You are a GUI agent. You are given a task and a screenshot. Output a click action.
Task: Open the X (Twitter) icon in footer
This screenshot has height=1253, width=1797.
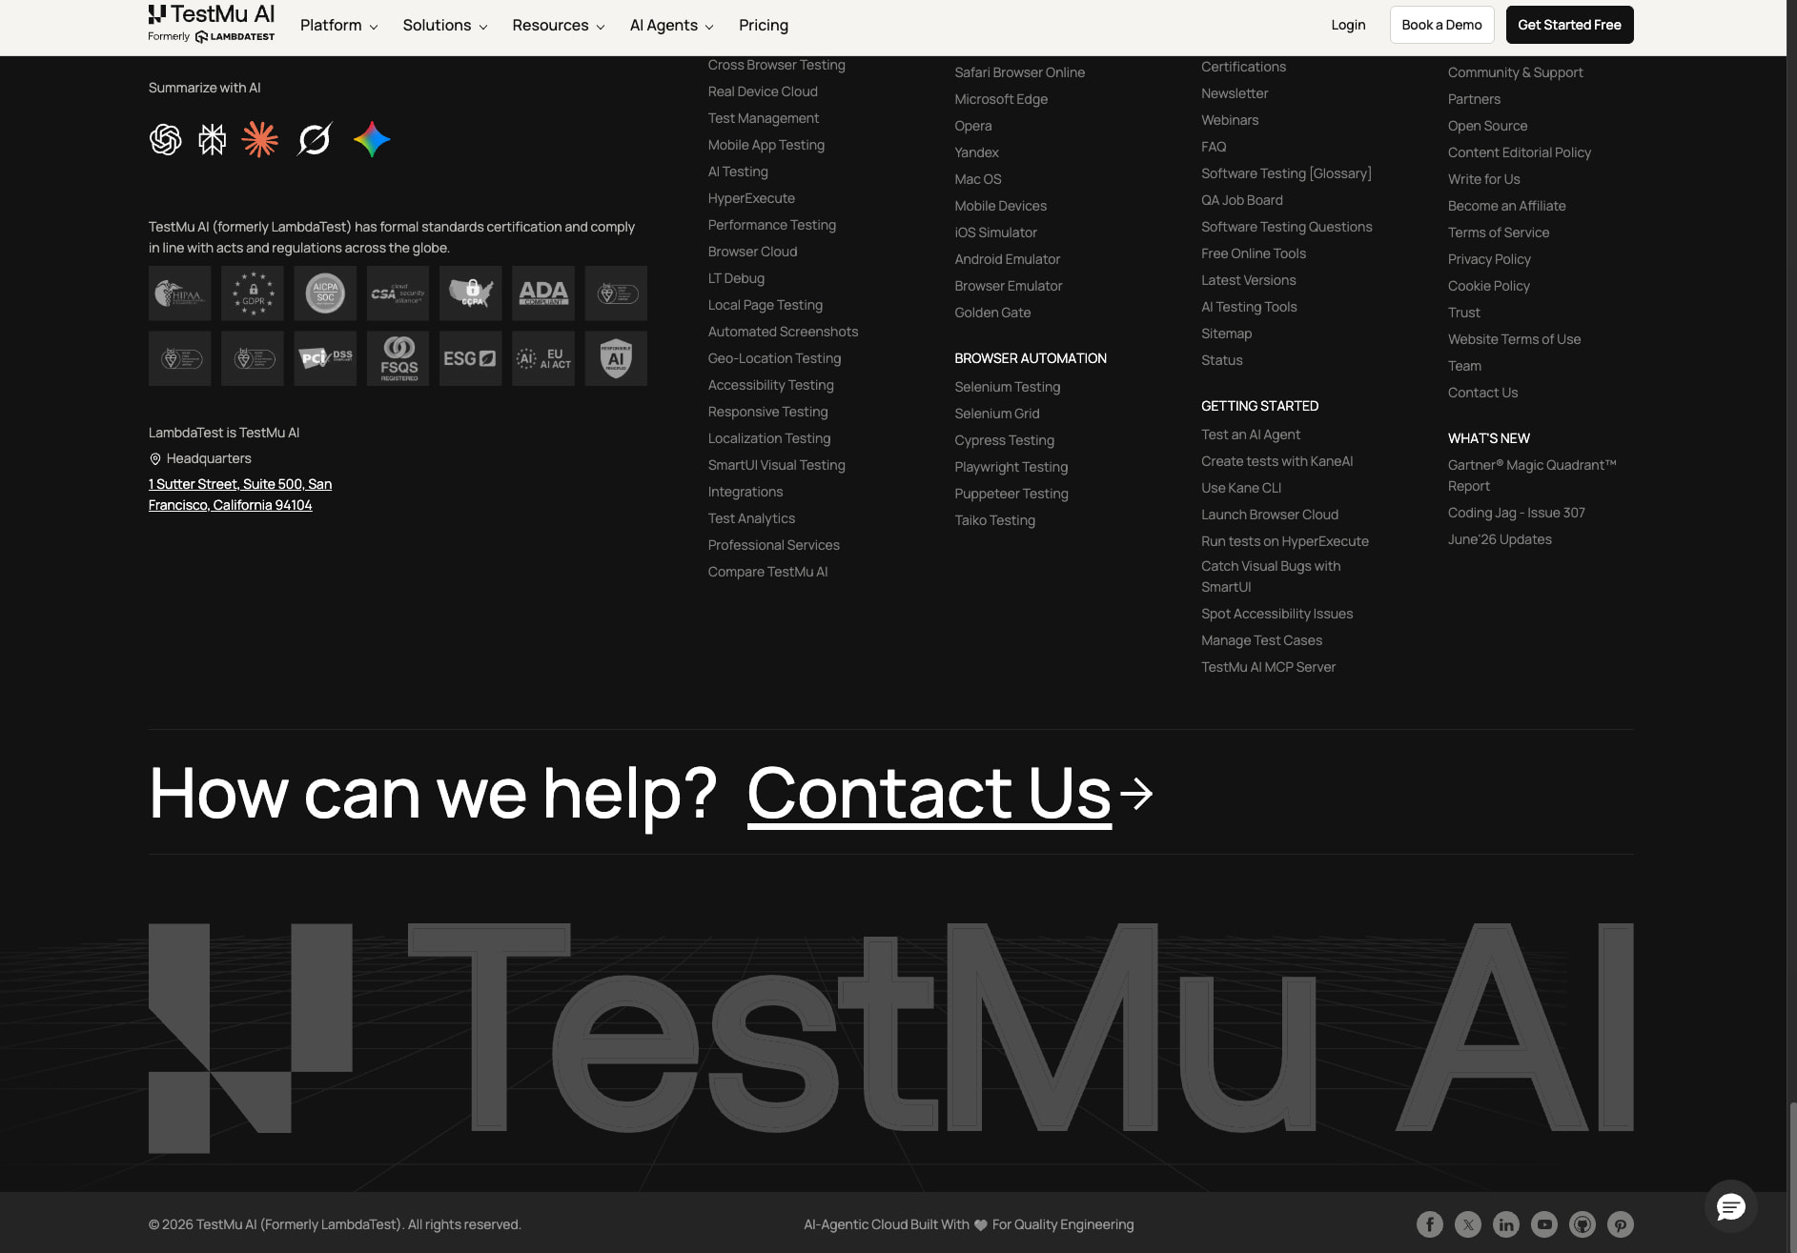[x=1468, y=1224]
